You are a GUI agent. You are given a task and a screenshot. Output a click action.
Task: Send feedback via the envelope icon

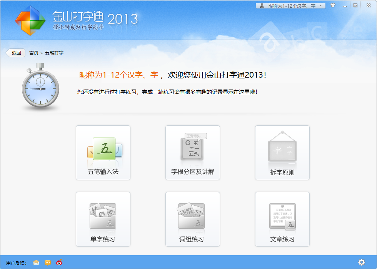36,262
